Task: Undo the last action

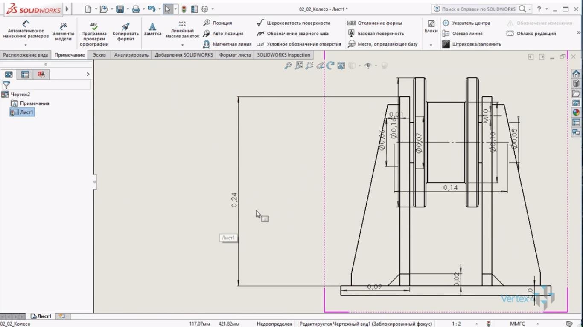Action: (151, 9)
